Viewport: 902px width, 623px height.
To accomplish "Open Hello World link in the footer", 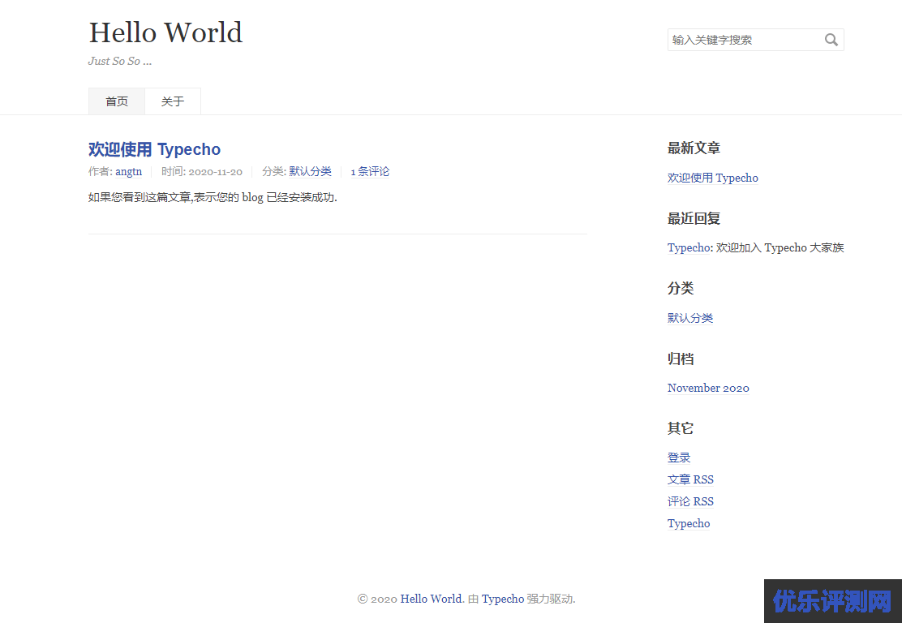I will [x=431, y=599].
